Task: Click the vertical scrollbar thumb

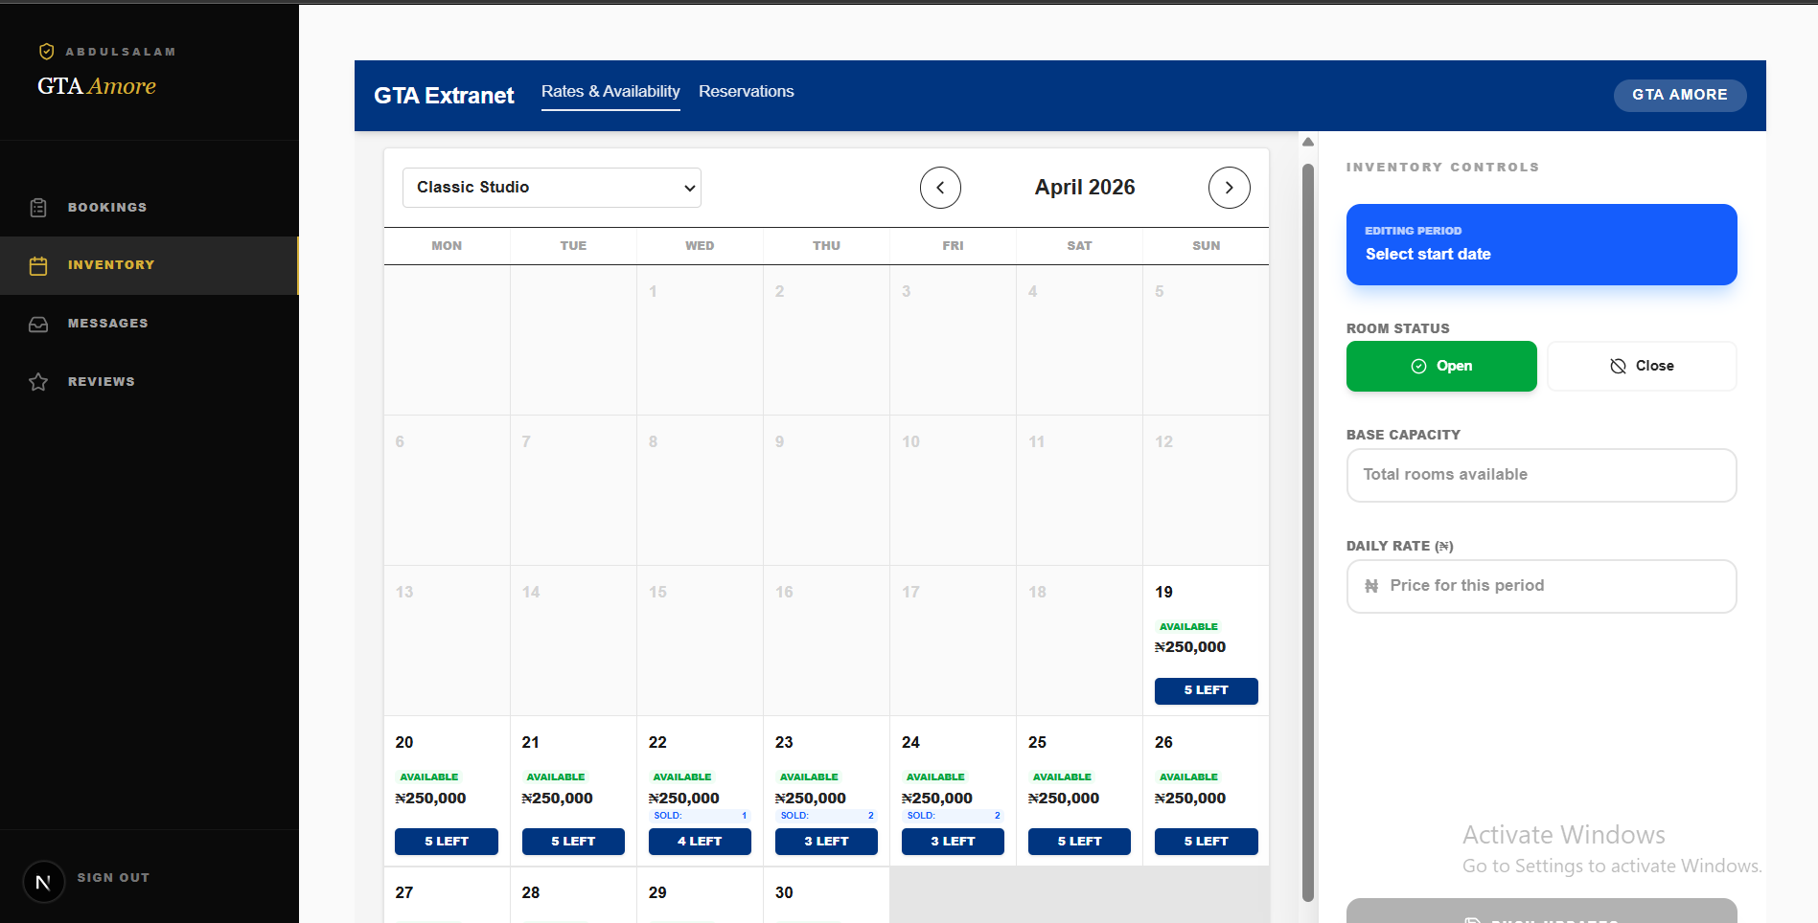Action: [1308, 532]
